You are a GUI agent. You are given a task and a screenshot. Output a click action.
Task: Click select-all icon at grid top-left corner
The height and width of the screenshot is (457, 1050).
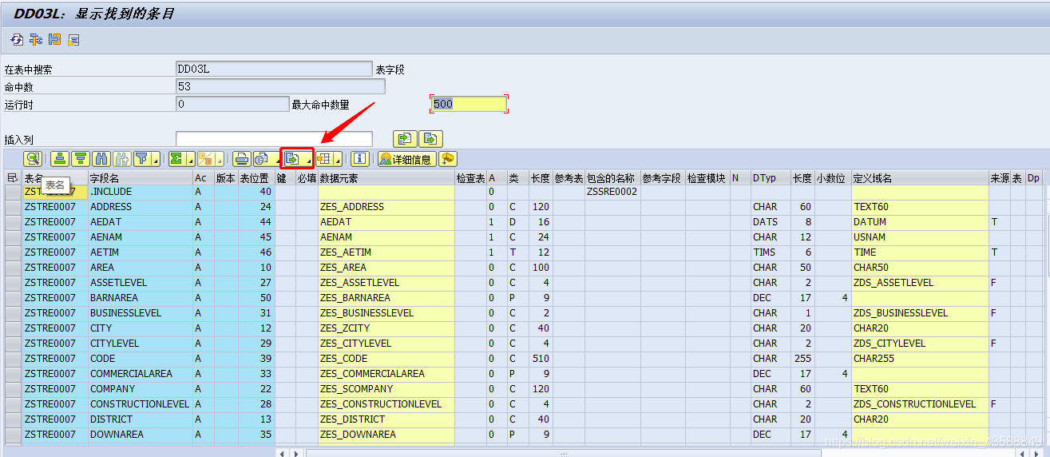[x=12, y=177]
